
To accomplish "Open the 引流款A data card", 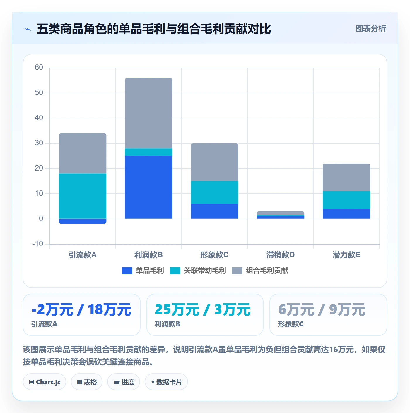I will point(82,315).
